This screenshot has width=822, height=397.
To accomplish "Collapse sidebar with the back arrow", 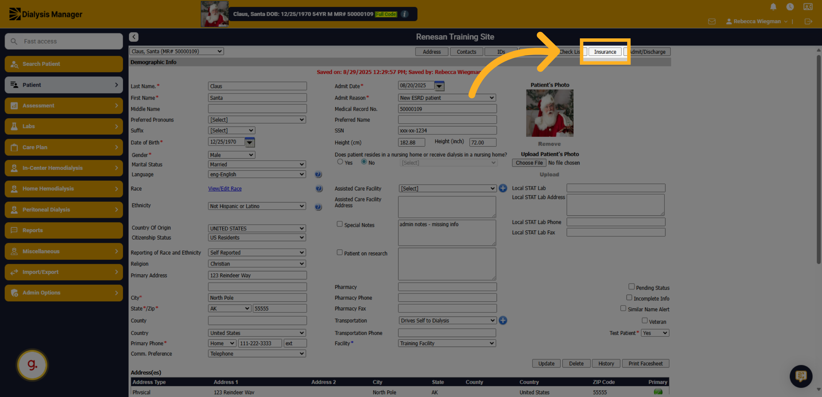I will 134,37.
